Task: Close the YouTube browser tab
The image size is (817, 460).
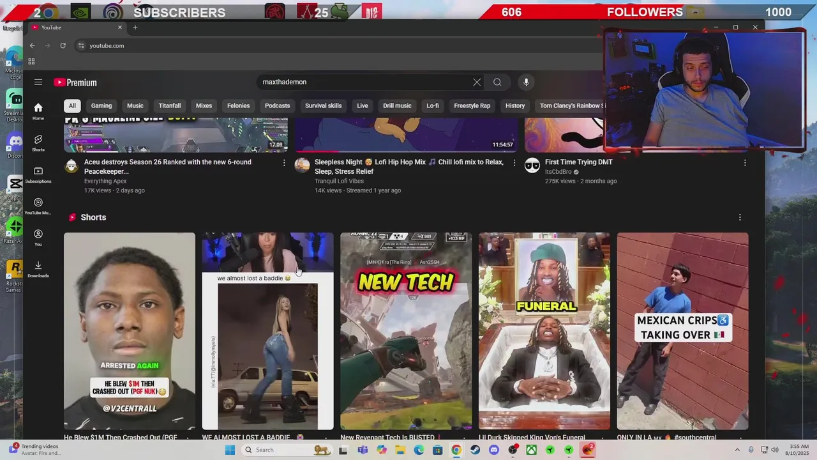Action: coord(119,27)
